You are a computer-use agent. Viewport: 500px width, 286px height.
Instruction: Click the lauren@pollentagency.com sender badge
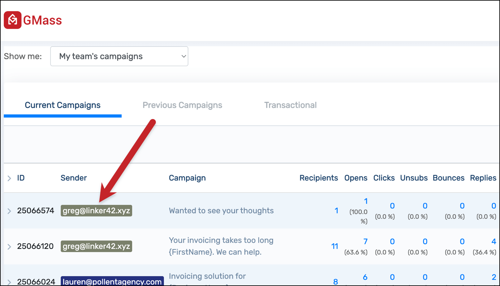112,281
